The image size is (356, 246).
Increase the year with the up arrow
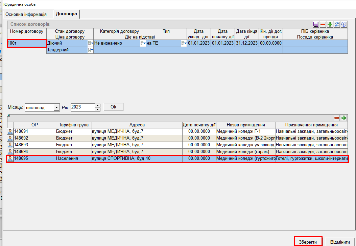tap(98, 105)
